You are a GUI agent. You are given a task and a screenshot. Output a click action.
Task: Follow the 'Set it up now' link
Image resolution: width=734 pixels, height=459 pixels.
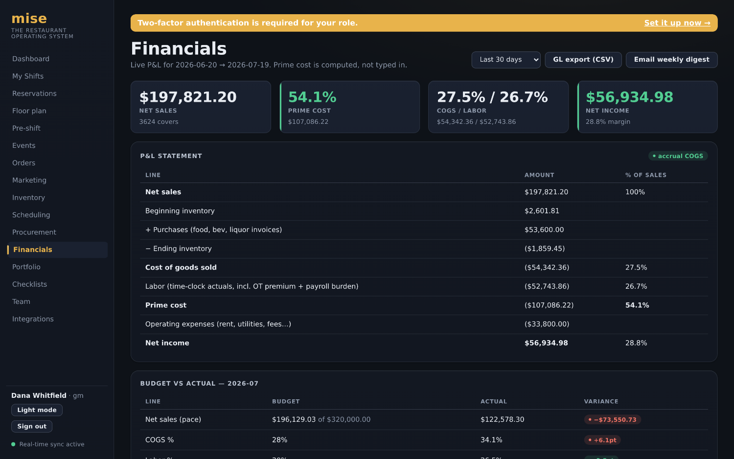click(x=677, y=23)
